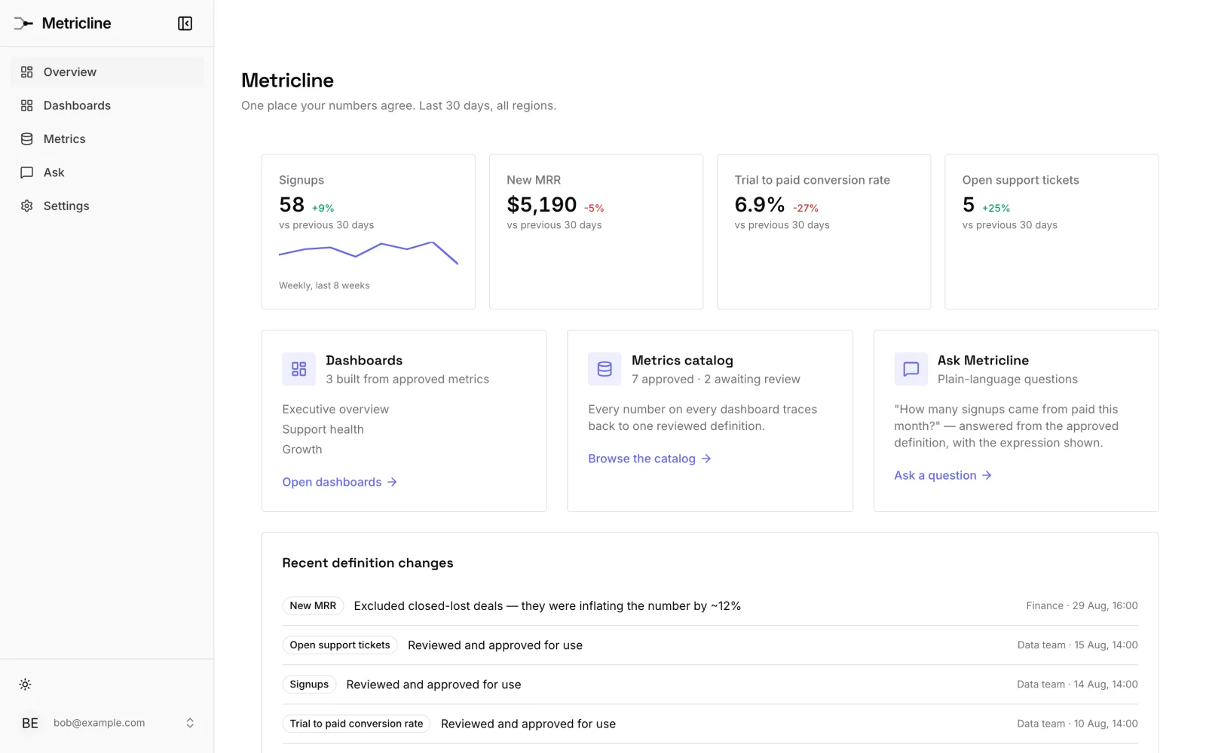Click the arrow next to Ask a question
This screenshot has height=753, width=1206.
pos(987,475)
